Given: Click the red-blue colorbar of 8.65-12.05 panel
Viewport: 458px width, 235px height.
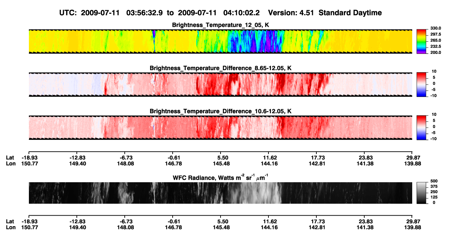Looking at the screenshot, I should point(422,85).
